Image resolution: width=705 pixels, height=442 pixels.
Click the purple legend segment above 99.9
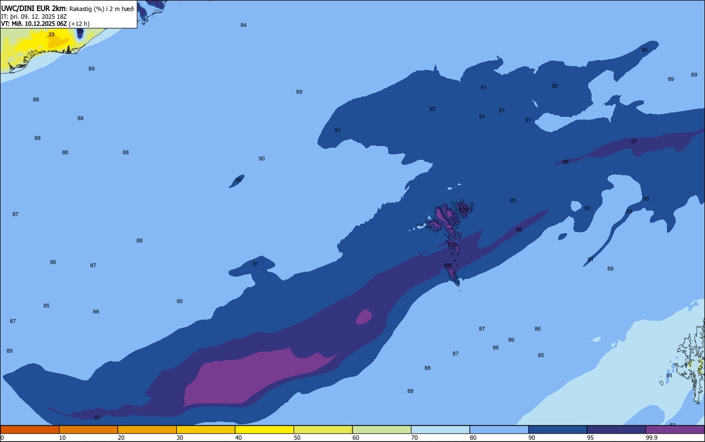[x=675, y=429]
